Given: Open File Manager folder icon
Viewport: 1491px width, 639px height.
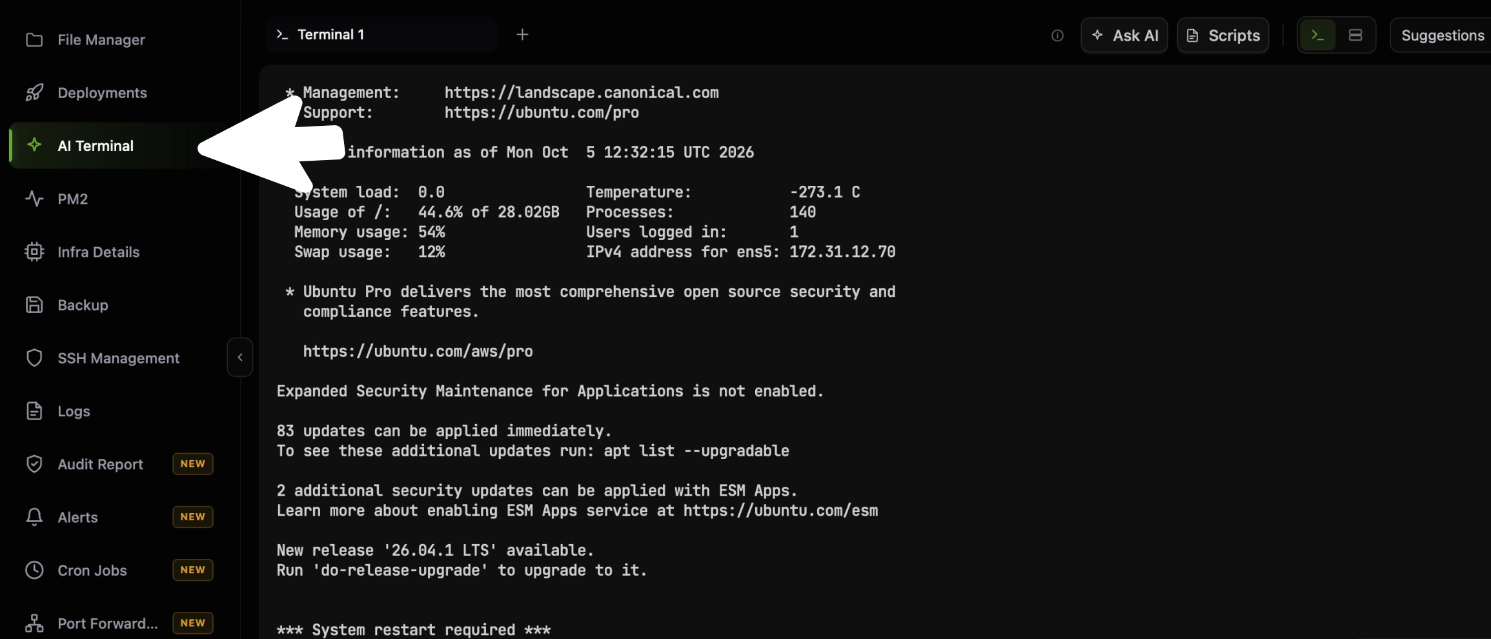Looking at the screenshot, I should pos(34,40).
